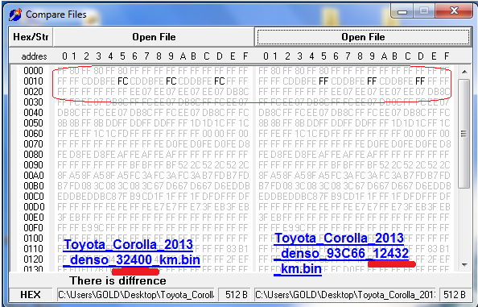The height and width of the screenshot is (307, 478).
Task: Close the Compare Files window
Action: [x=454, y=11]
